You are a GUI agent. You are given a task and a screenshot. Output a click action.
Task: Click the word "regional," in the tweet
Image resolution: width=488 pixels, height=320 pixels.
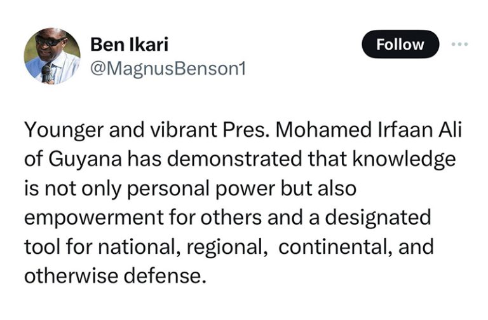click(x=227, y=247)
